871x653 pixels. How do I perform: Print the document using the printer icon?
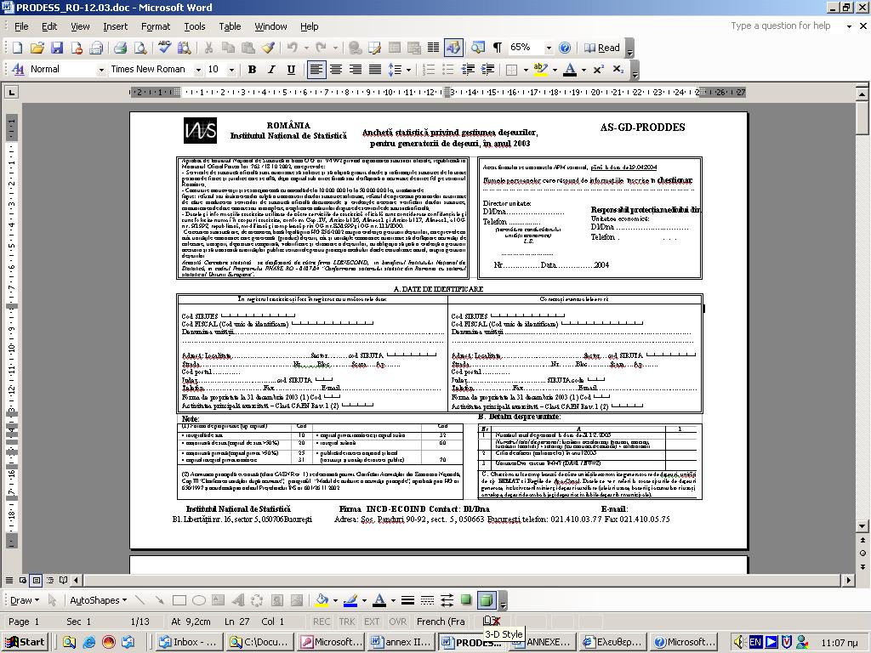120,48
